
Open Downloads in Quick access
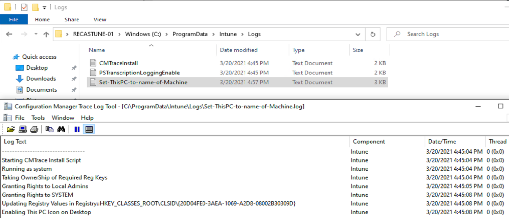pyautogui.click(x=41, y=79)
